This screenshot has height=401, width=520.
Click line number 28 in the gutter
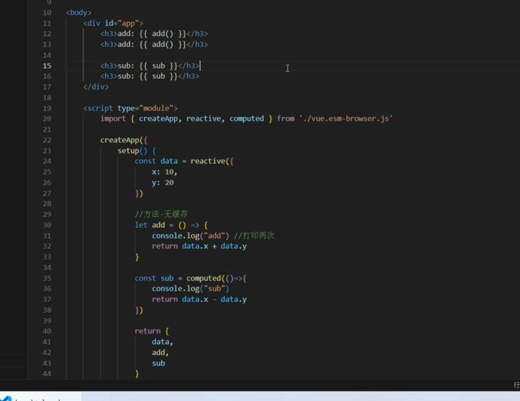point(47,204)
